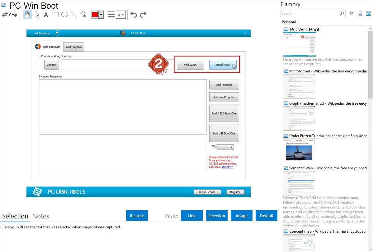This screenshot has height=252, width=373.
Task: Click the Build *.ISO Boot Disk button
Action: (x=224, y=113)
